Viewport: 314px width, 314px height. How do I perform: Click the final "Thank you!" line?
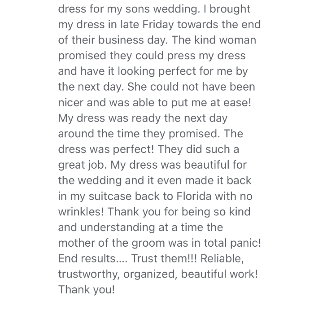click(x=87, y=290)
